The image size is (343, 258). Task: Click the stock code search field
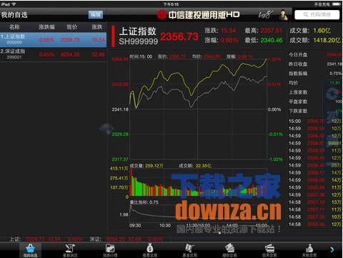point(317,15)
